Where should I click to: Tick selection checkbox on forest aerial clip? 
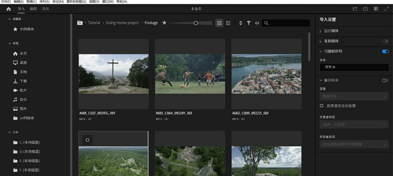(87, 140)
